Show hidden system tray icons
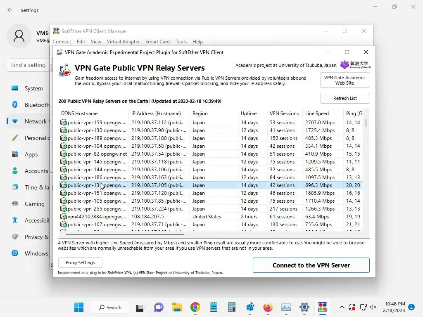 [342, 307]
